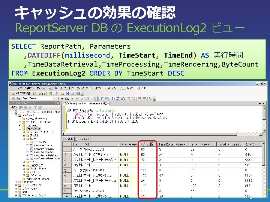Open the Query Options icon

tap(92, 99)
